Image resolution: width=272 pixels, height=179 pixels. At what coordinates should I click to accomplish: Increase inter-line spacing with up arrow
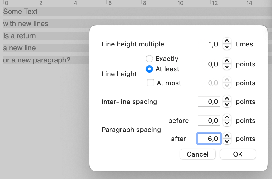[227, 99]
